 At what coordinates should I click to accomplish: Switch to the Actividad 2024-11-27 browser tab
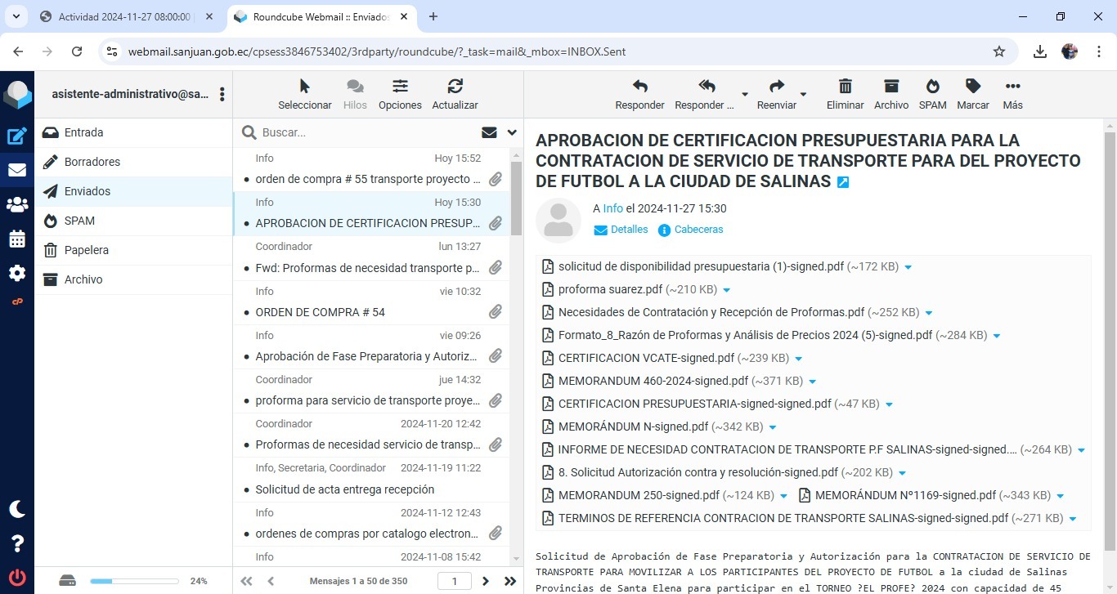(x=124, y=16)
